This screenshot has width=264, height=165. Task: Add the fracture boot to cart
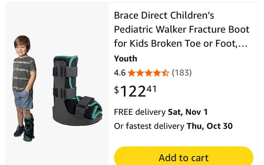(x=184, y=157)
